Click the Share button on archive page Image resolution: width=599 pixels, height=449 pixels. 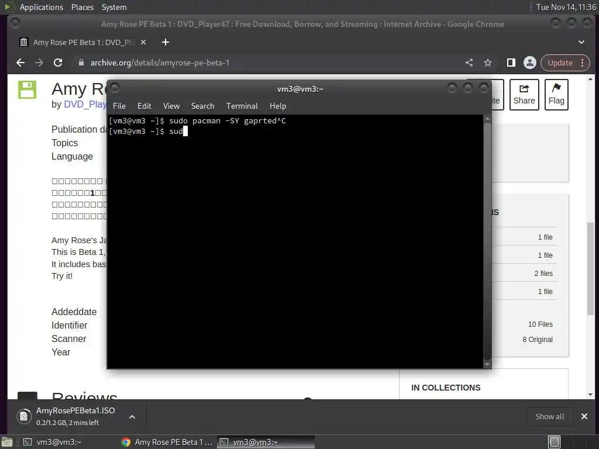pyautogui.click(x=524, y=95)
